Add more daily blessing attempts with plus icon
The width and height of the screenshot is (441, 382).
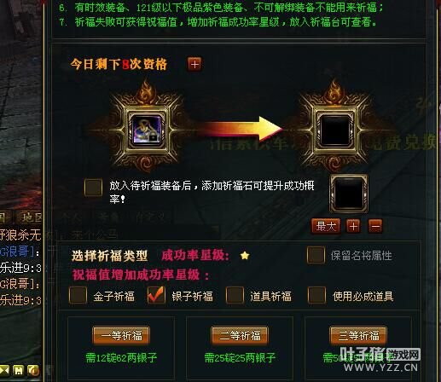tap(194, 64)
